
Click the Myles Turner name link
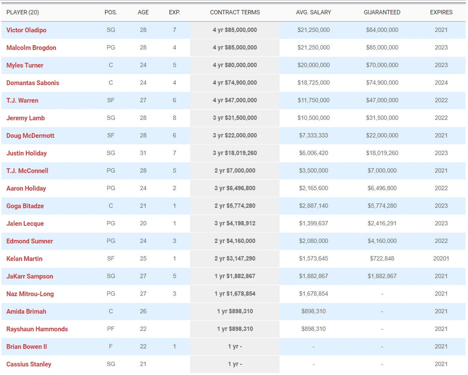click(25, 65)
